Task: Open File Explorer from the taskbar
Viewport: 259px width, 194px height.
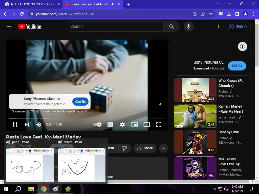Action: click(31, 189)
